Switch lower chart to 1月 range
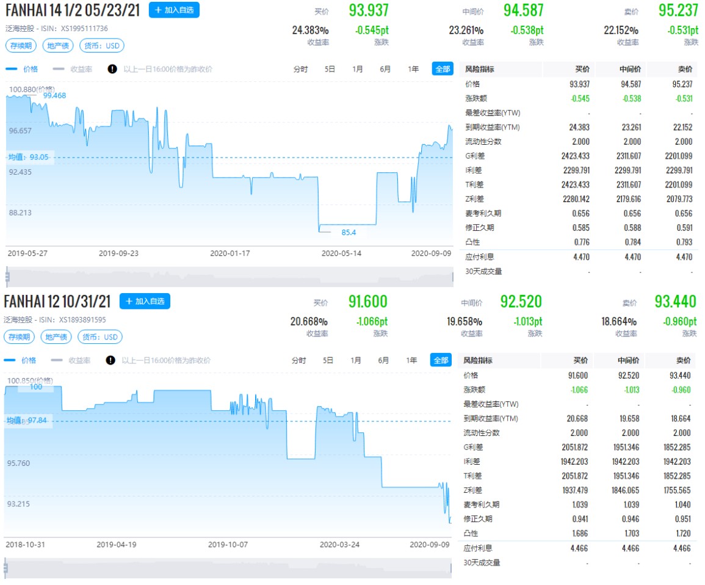Image resolution: width=705 pixels, height=585 pixels. 356,360
